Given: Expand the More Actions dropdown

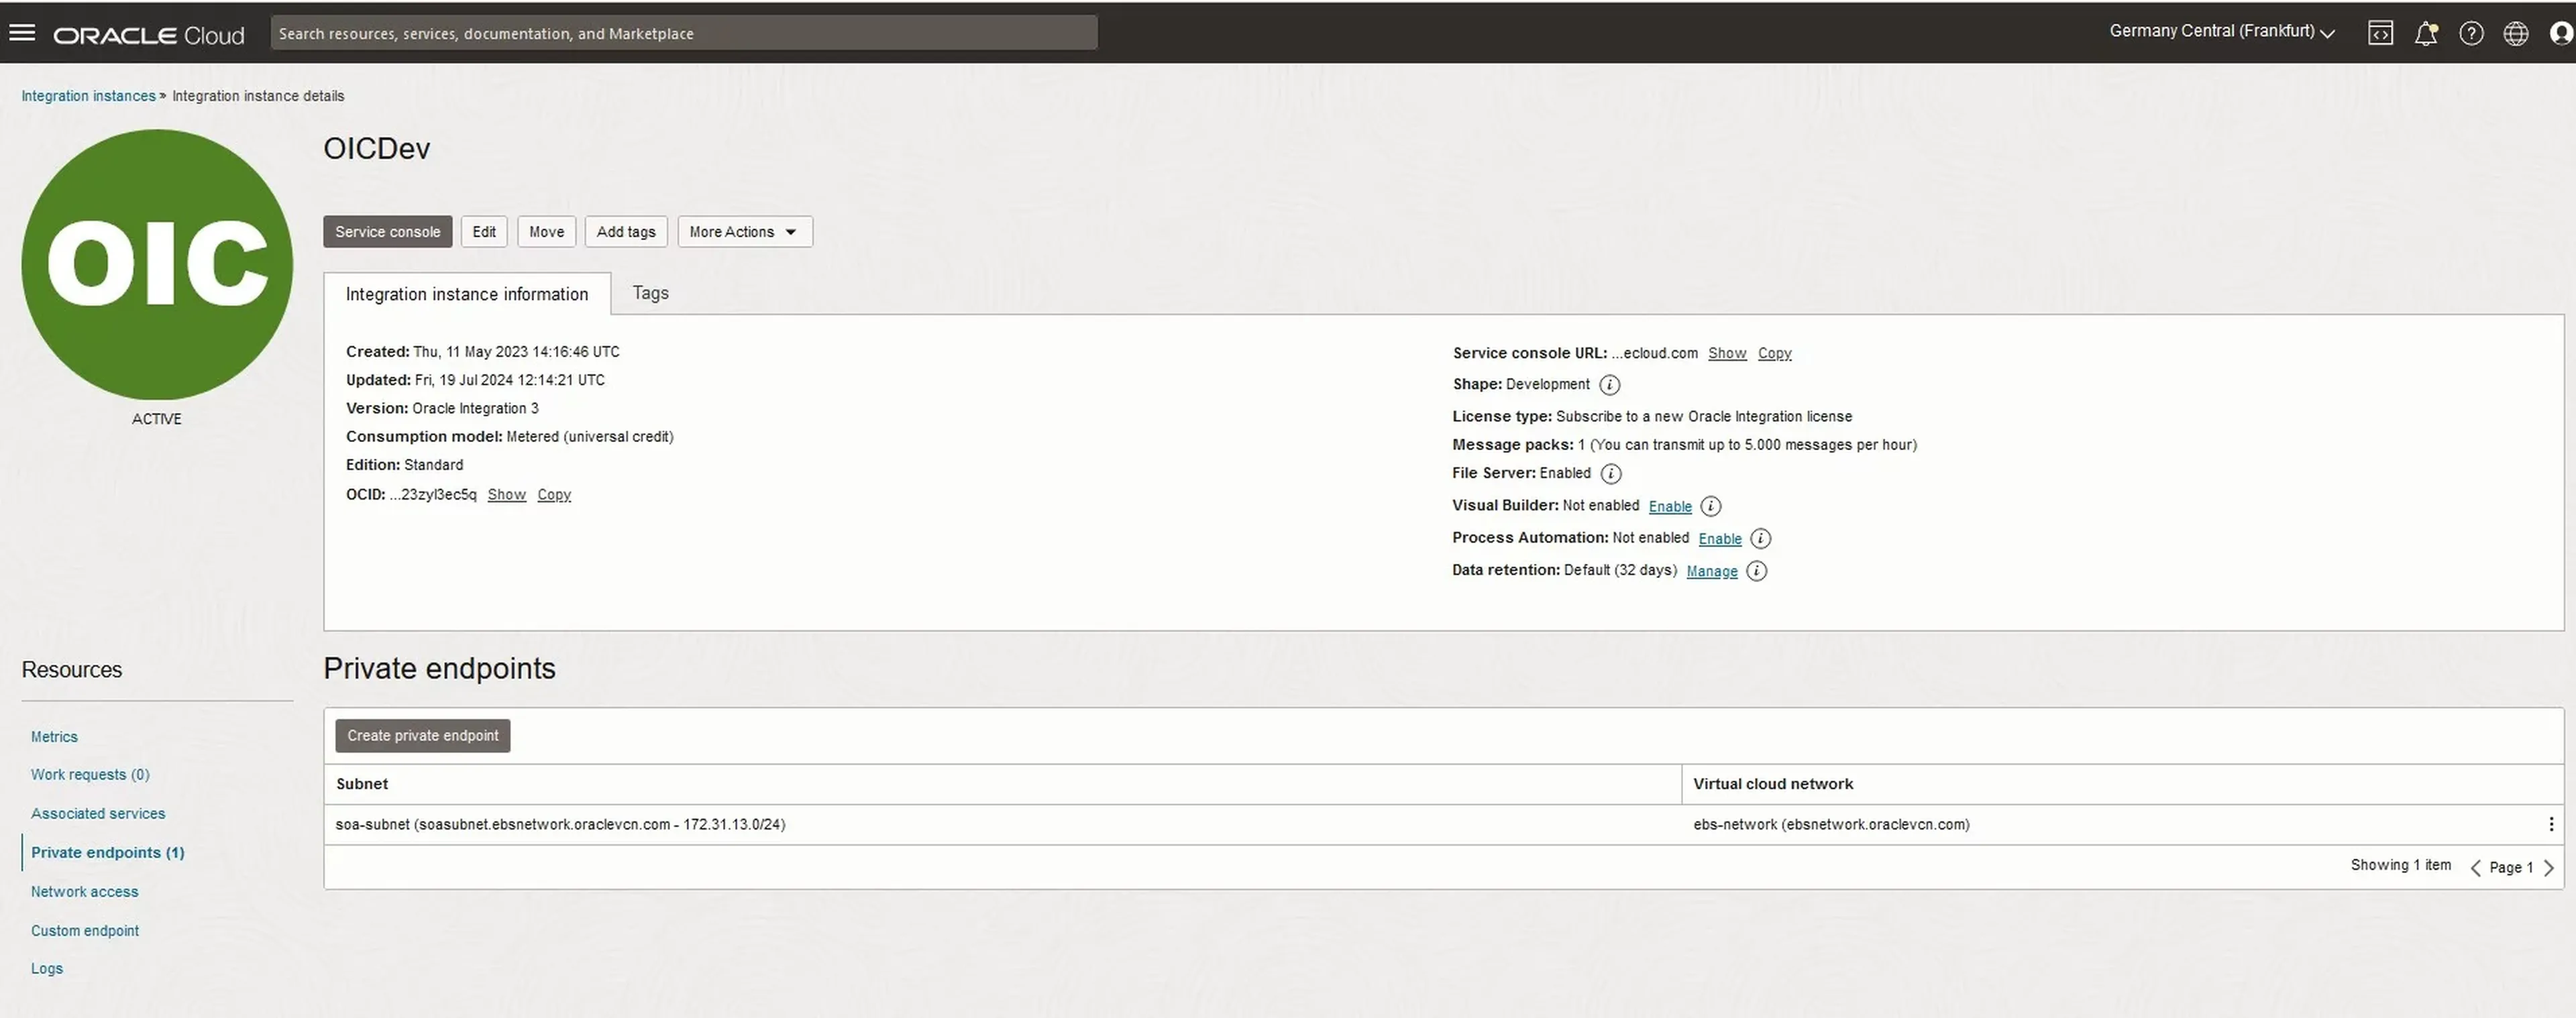Looking at the screenshot, I should (745, 232).
